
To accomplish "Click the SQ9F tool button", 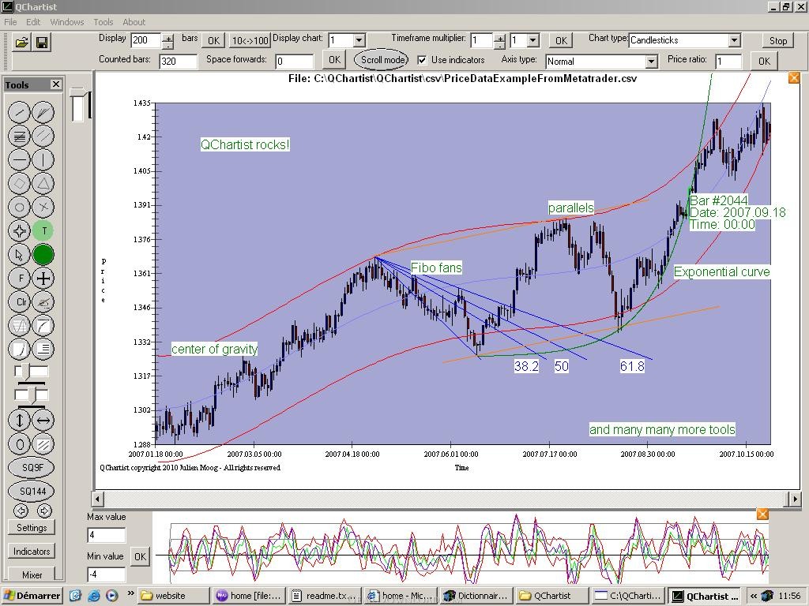I will coord(32,467).
